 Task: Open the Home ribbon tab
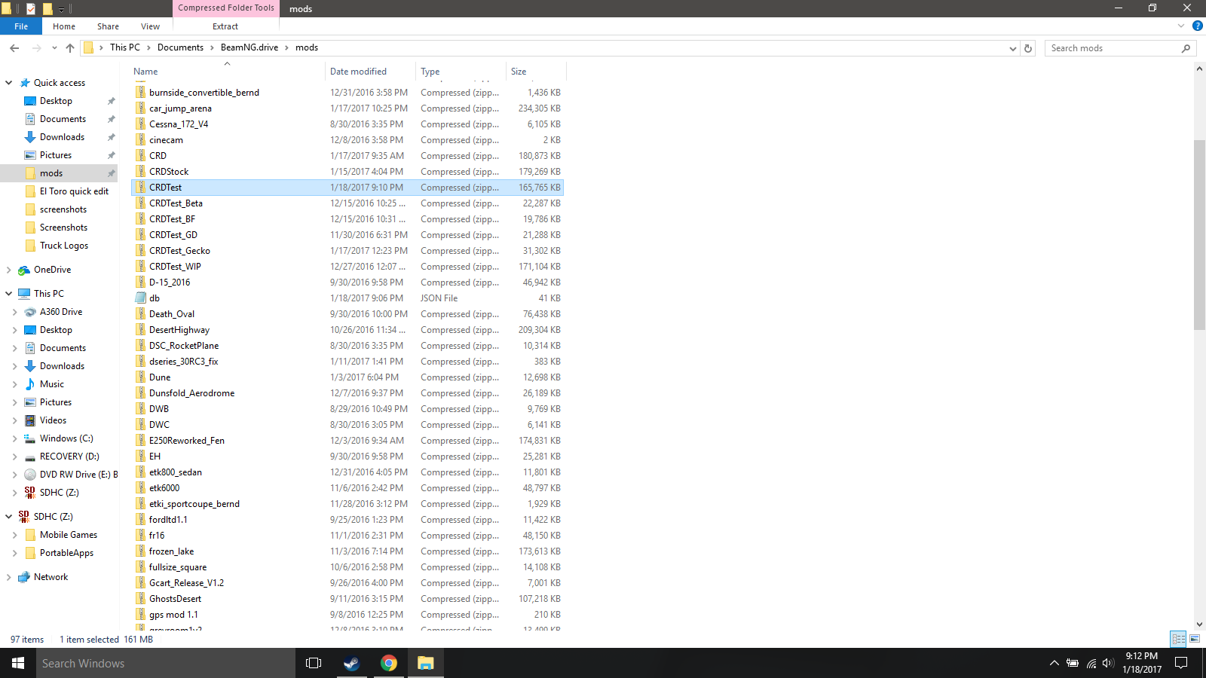[64, 26]
